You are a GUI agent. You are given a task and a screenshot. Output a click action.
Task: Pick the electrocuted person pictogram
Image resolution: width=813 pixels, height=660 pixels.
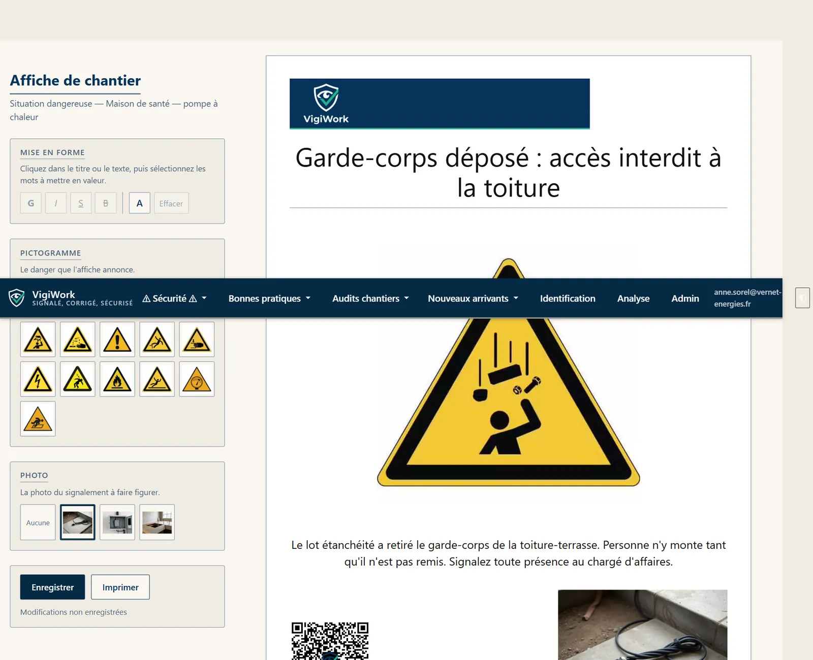click(x=78, y=379)
